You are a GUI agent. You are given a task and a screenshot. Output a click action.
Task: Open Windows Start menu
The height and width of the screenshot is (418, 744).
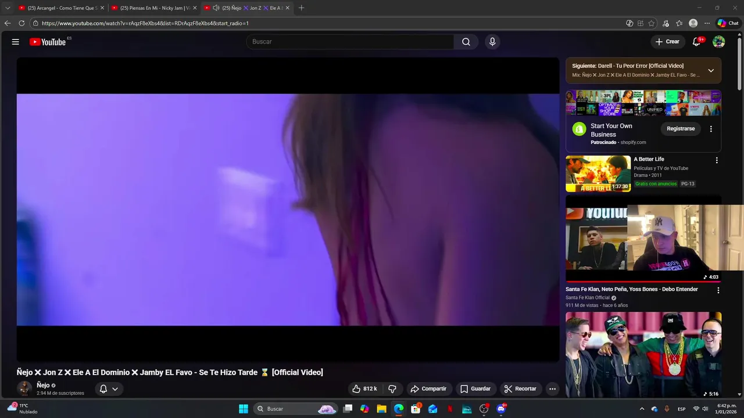(x=244, y=409)
